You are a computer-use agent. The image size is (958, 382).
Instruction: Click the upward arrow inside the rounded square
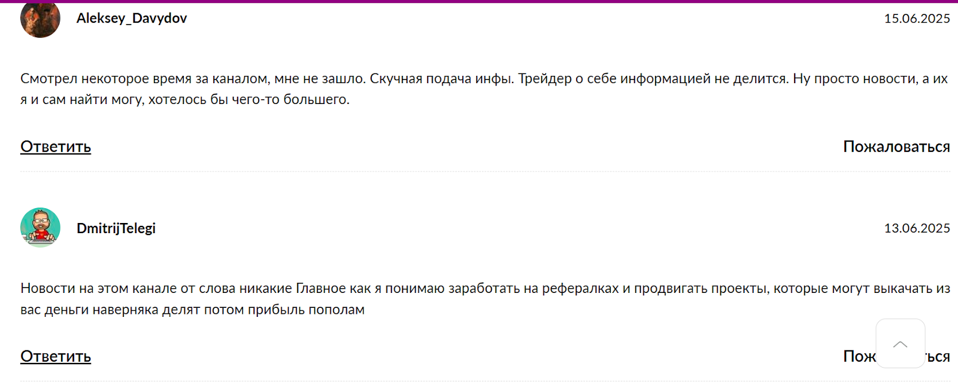pos(901,344)
